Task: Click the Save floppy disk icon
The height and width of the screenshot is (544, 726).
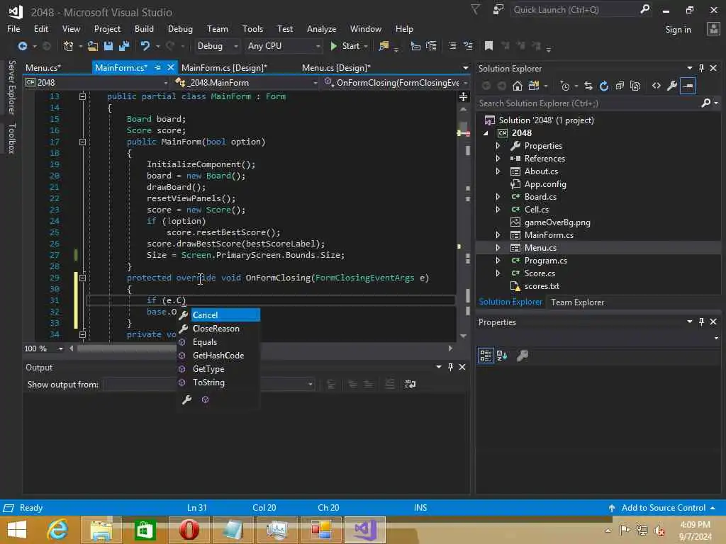Action: (x=108, y=46)
